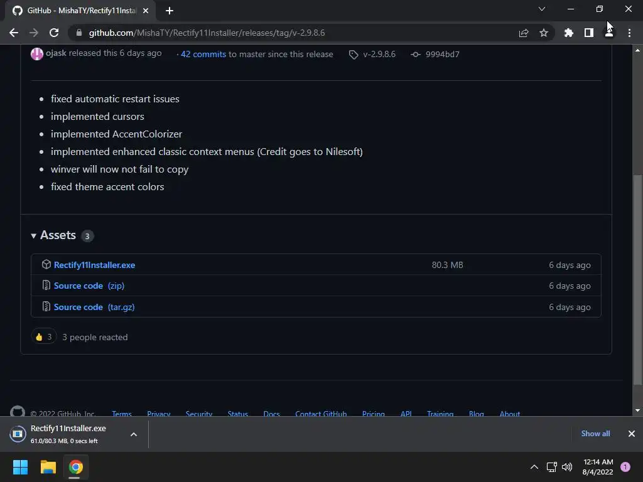Click the scrollbar down arrow
This screenshot has width=643, height=482.
tap(637, 410)
